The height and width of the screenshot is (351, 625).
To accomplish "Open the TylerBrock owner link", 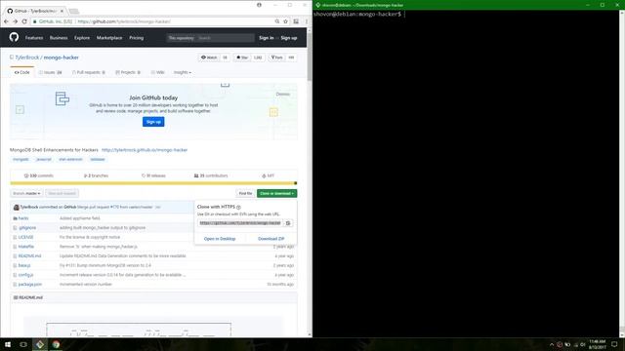I will point(27,58).
